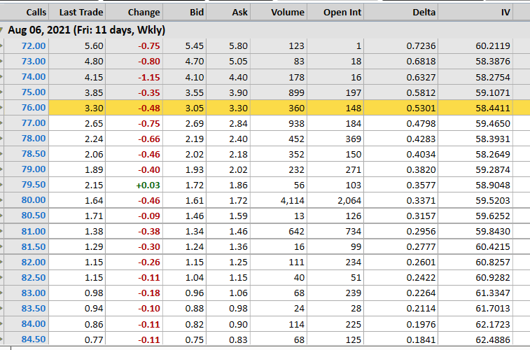The image size is (530, 350).
Task: Collapse the Aug 06, 2021 expiration group
Action: pos(1,30)
